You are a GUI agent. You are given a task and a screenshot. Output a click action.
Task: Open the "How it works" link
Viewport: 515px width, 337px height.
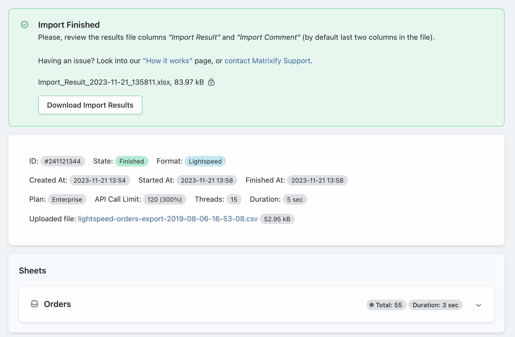167,61
